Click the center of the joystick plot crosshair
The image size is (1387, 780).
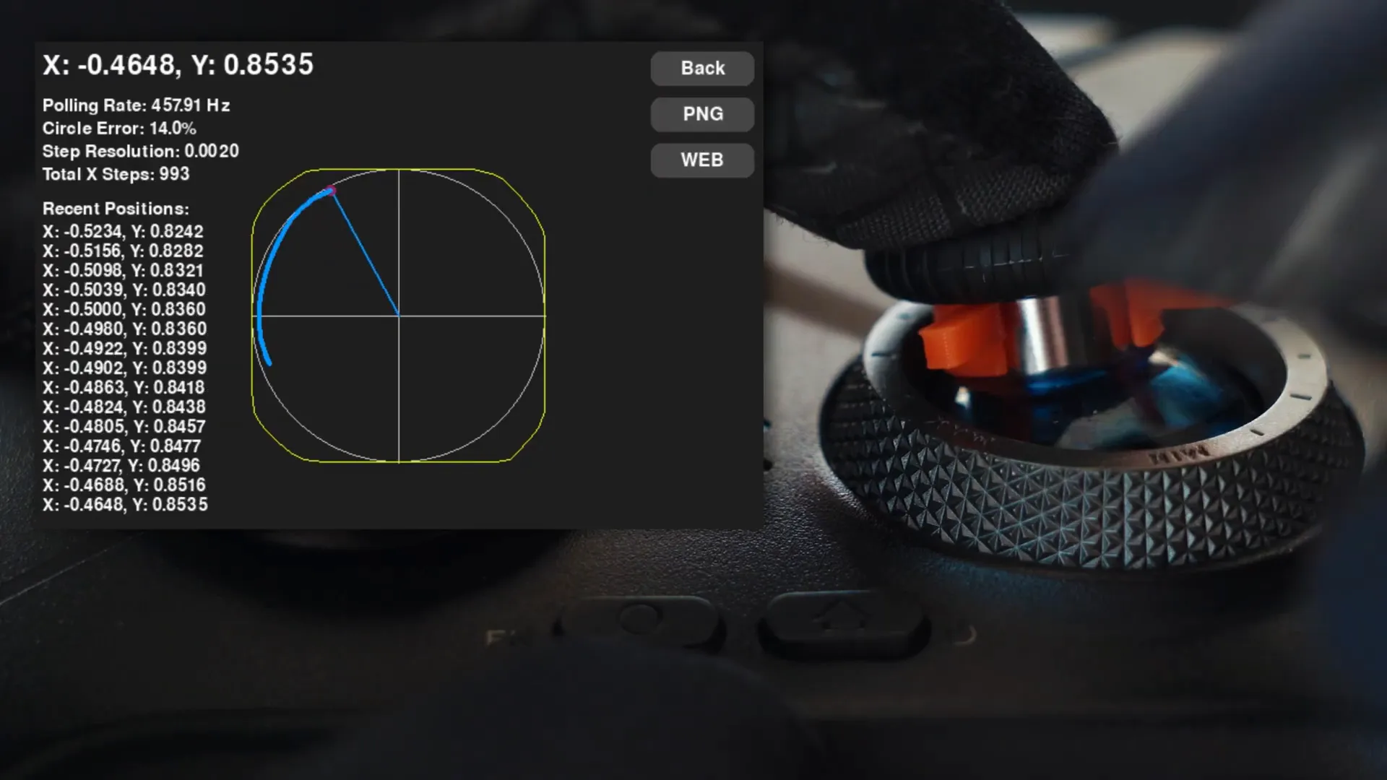tap(399, 316)
